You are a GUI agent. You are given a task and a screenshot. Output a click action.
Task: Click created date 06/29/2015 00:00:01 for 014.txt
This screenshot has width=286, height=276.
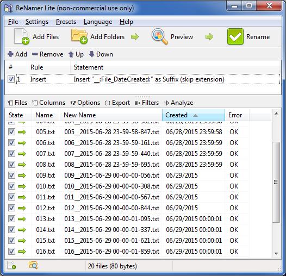tap(194, 230)
